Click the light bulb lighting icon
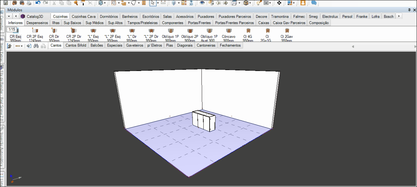The image size is (417, 187). pos(259,3)
